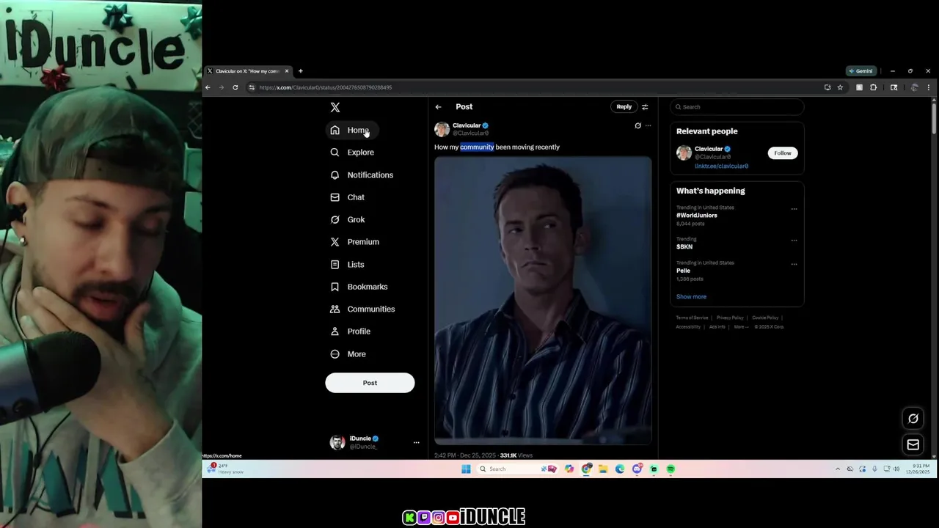Open Spotify from the taskbar
This screenshot has width=939, height=528.
coord(671,469)
